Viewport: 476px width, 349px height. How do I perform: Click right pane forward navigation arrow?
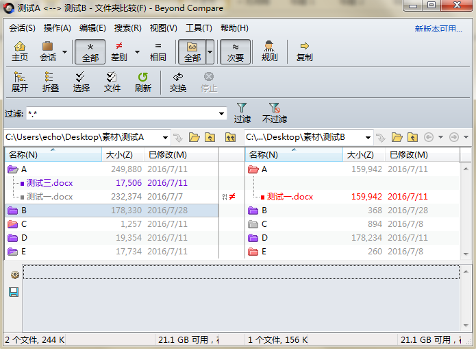click(x=453, y=138)
